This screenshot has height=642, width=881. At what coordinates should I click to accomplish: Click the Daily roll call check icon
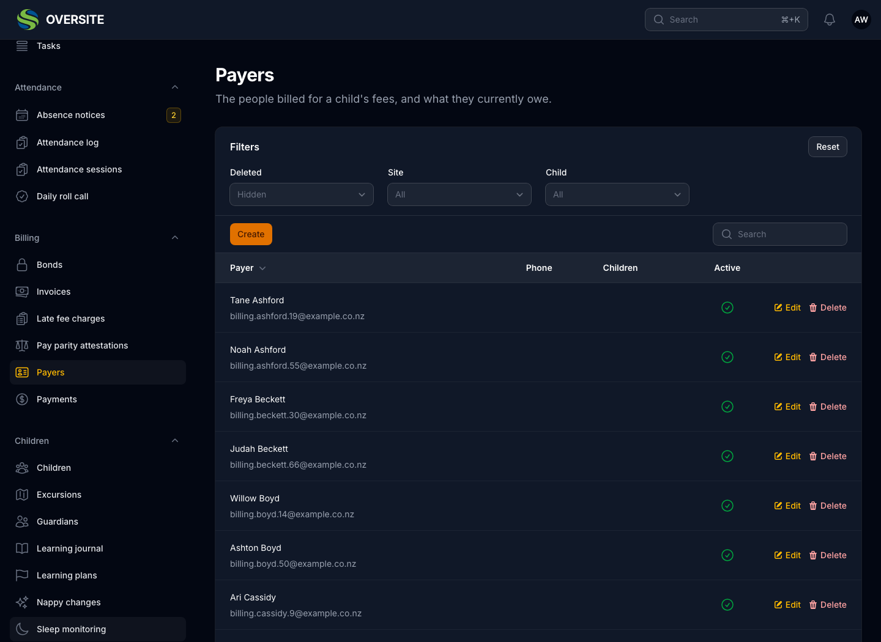[22, 196]
